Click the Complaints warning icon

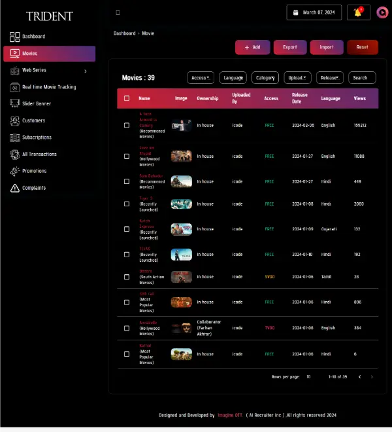pos(14,188)
